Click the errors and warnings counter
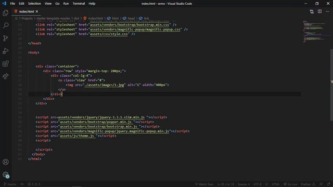The width and height of the screenshot is (333, 187). tap(34, 184)
